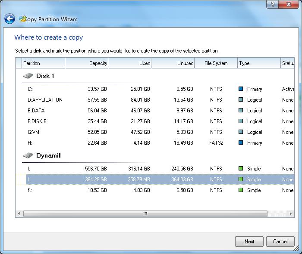302x254 pixels.
Task: Select the Dynamil group header
Action: coord(48,155)
